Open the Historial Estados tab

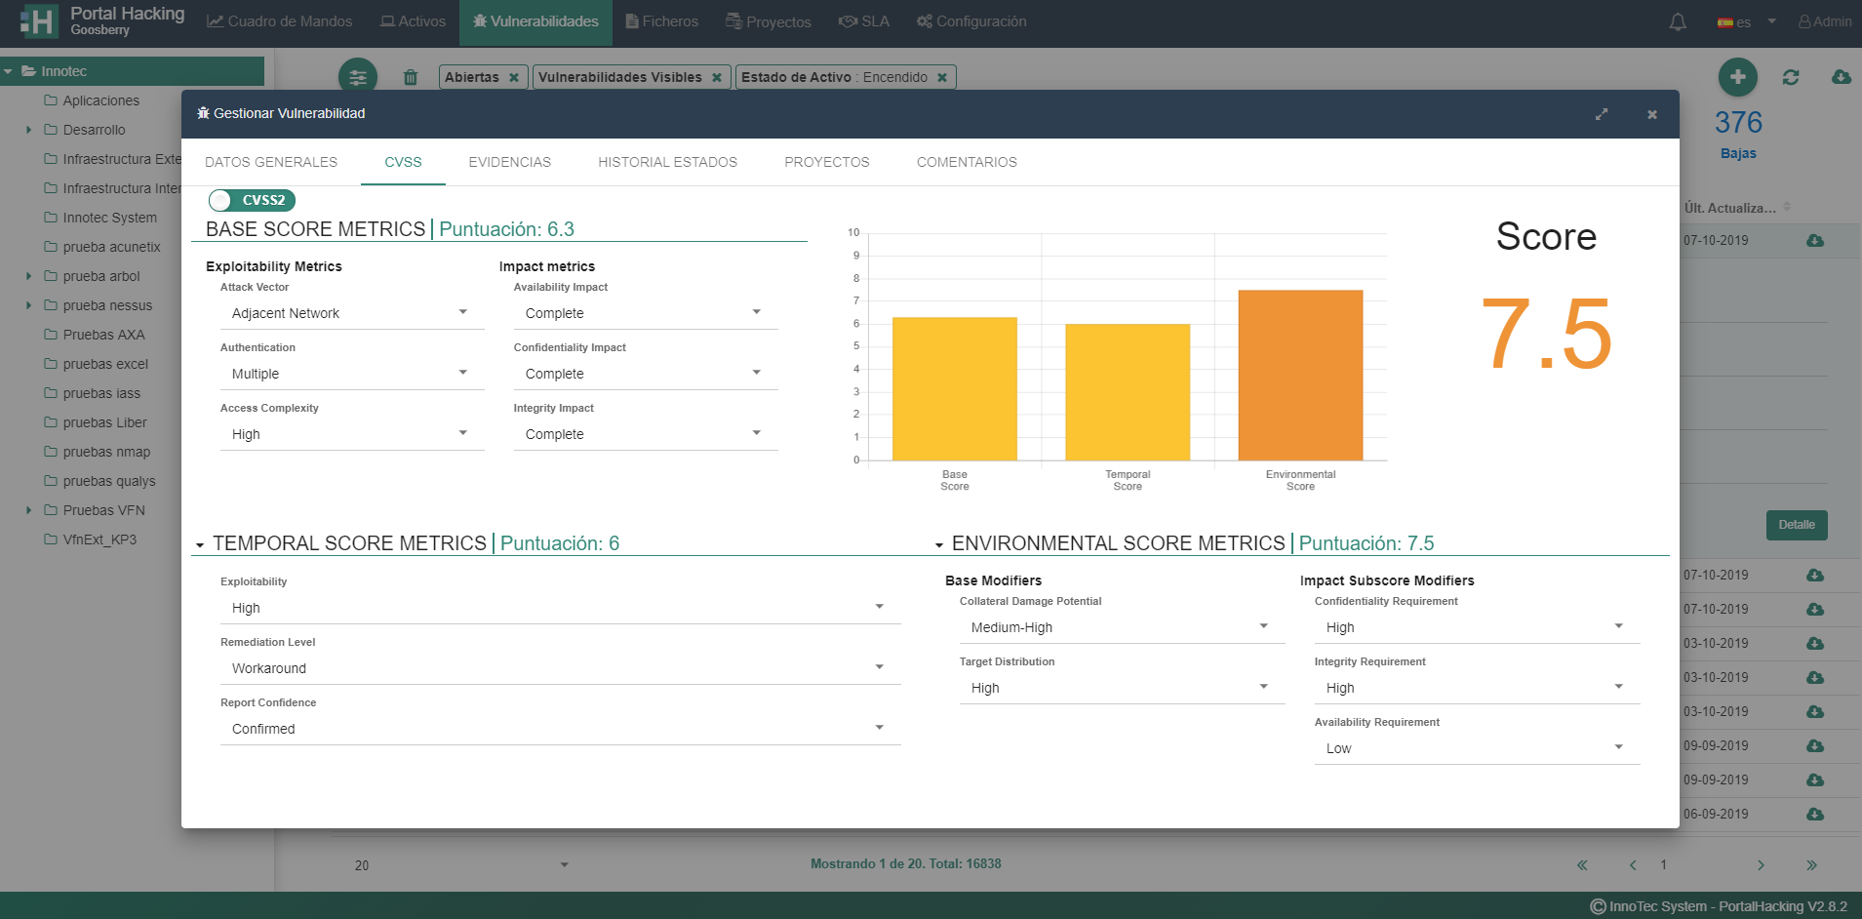pos(668,162)
